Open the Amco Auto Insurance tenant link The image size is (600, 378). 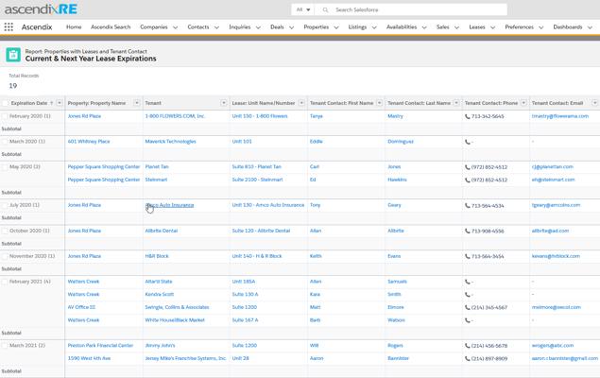coord(170,205)
